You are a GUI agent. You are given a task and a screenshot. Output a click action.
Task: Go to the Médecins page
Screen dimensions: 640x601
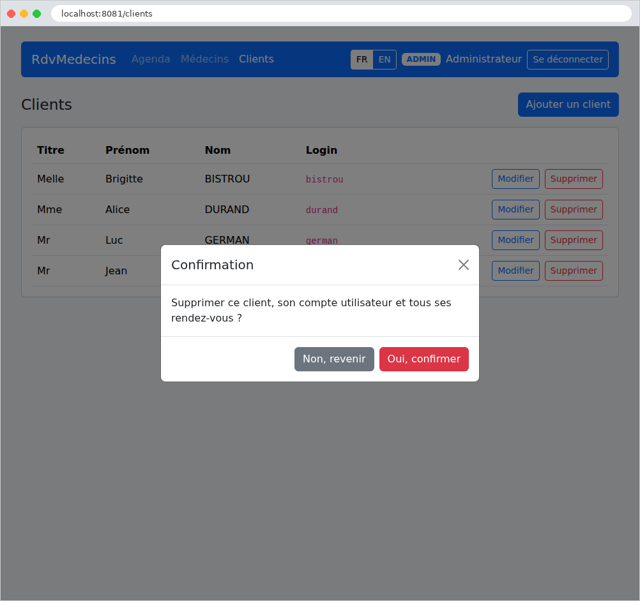pos(204,59)
